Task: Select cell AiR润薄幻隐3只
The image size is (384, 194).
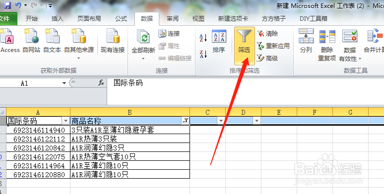Action: (130, 147)
